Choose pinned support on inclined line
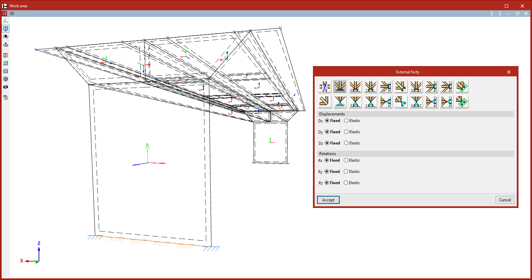Viewport: 532px width, 280px height. click(401, 102)
